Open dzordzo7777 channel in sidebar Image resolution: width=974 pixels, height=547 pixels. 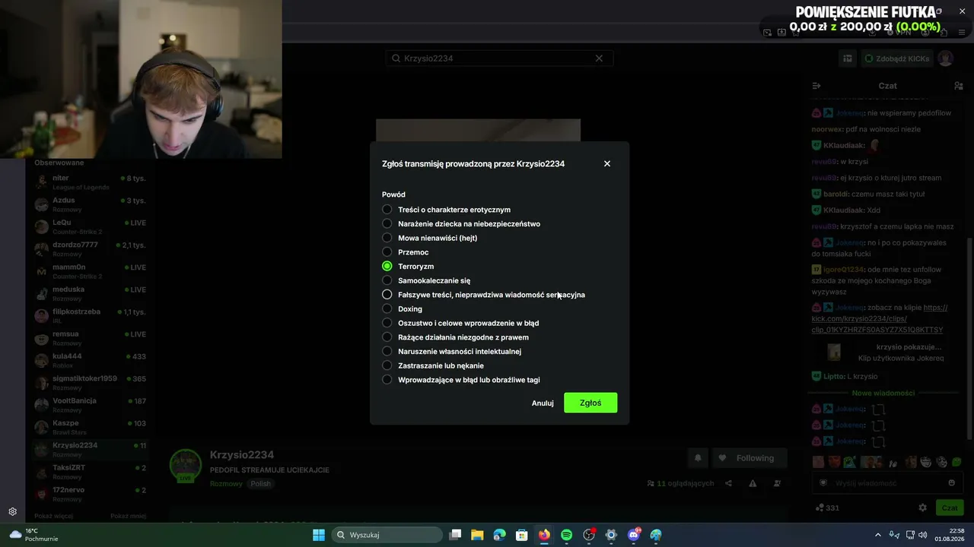coord(91,249)
